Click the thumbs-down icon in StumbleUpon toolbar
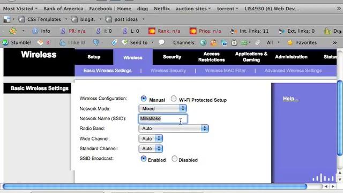The height and width of the screenshot is (193, 343). [x=96, y=42]
